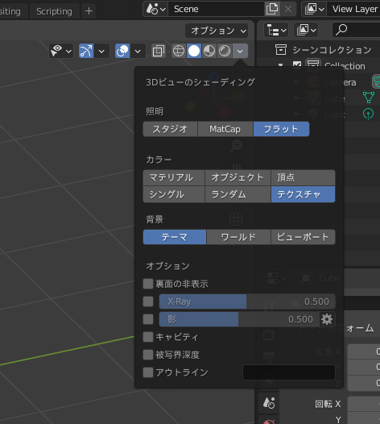Open scene properties tab icon
380x424 pixels.
269,403
